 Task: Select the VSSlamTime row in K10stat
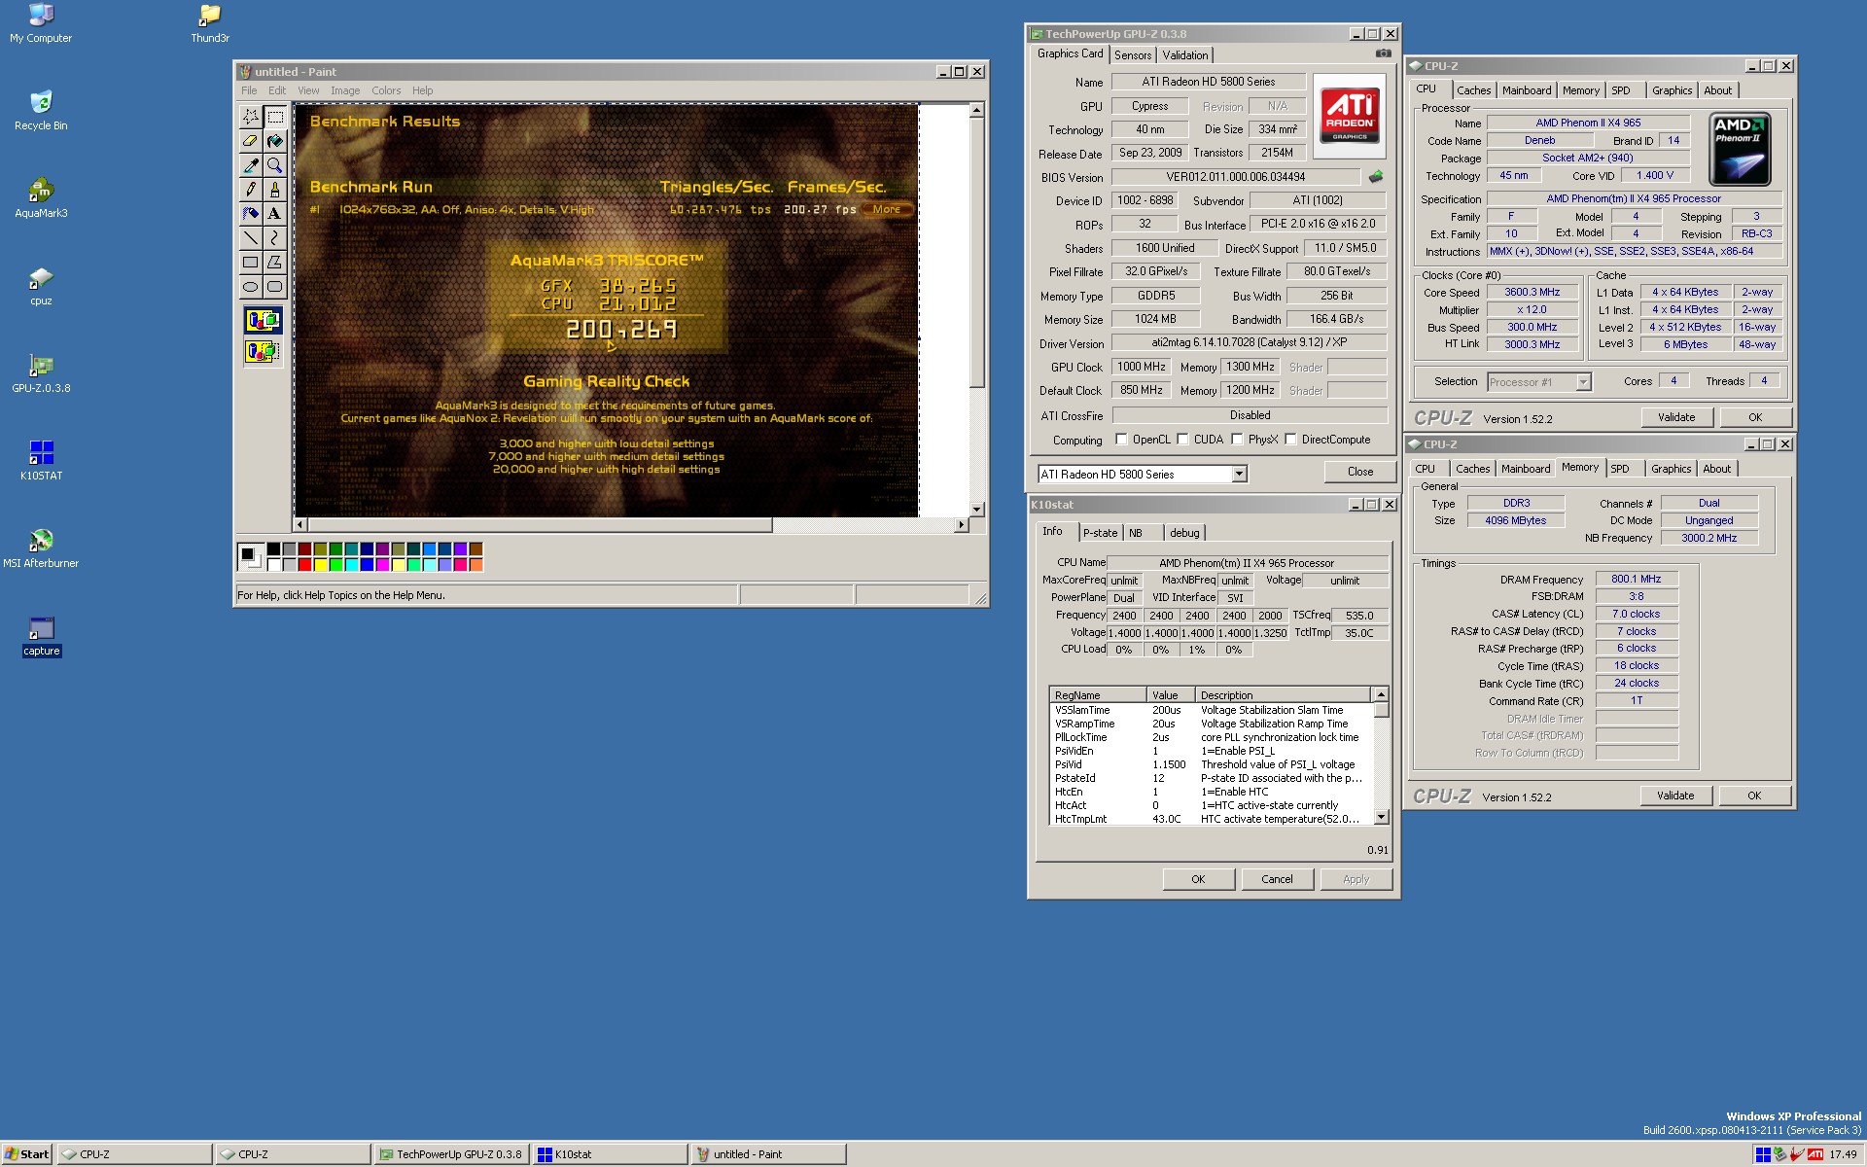point(1211,710)
